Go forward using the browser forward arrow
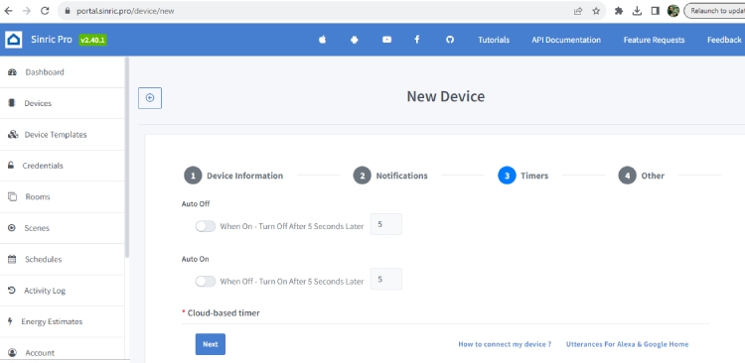Viewport: 745px width, 363px height. click(x=27, y=11)
